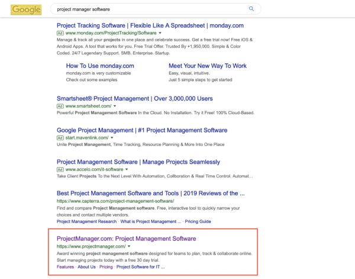Click the https://www.projectmanager.com/ URL text
The height and width of the screenshot is (279, 355).
click(91, 246)
